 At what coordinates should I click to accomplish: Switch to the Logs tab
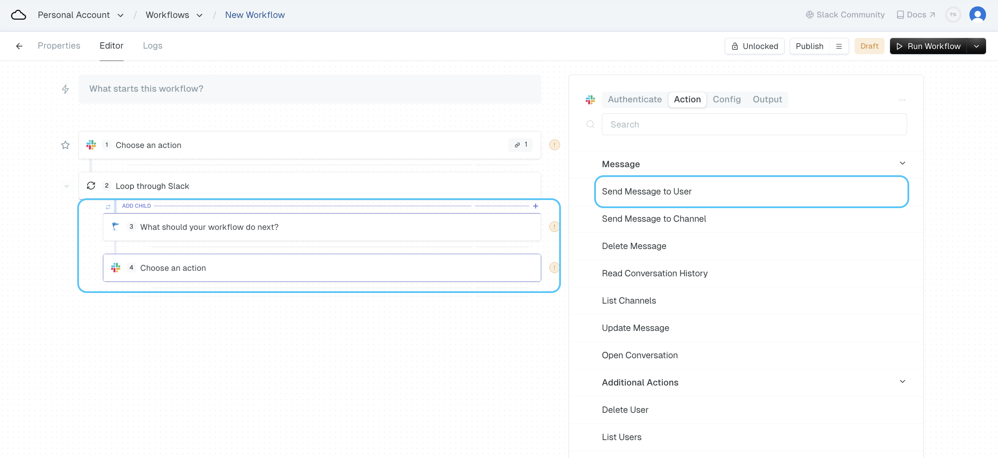(x=152, y=46)
